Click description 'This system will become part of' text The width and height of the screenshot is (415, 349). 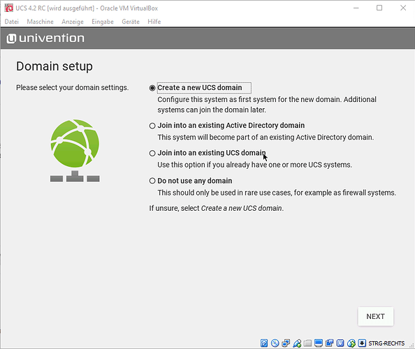(265, 138)
